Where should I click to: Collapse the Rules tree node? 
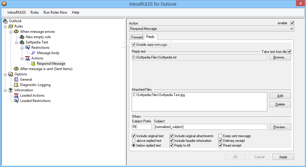click(x=5, y=26)
